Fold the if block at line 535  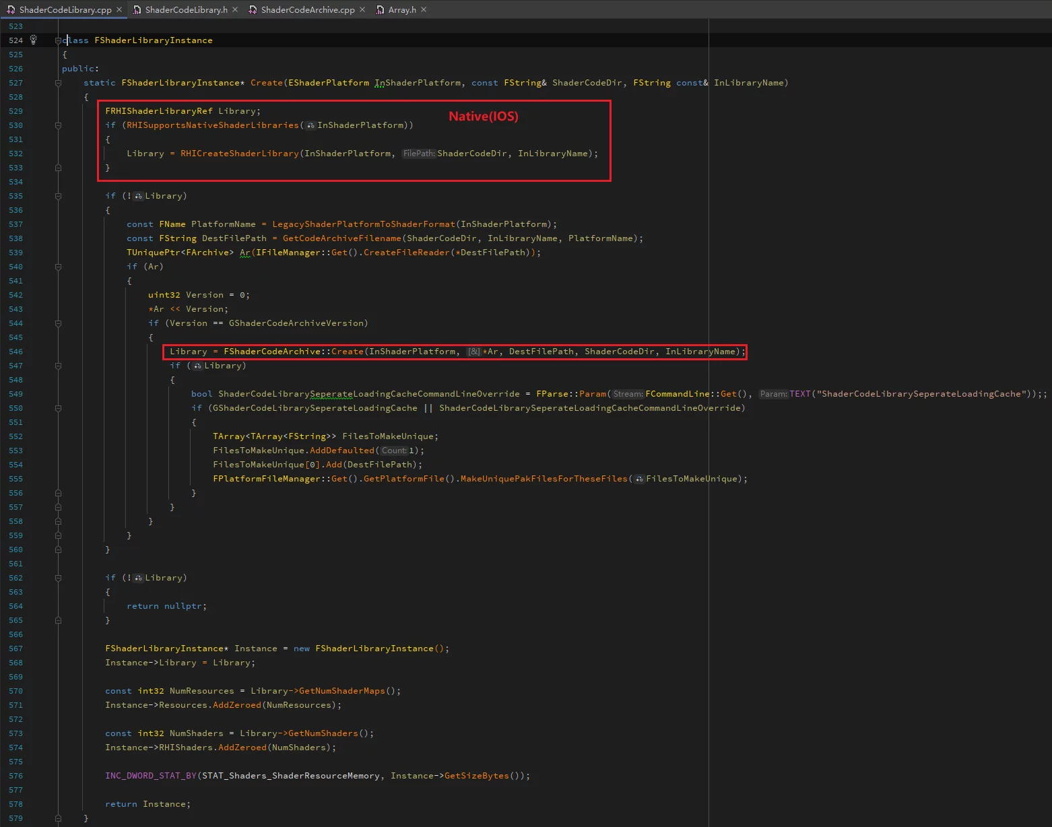pos(59,196)
